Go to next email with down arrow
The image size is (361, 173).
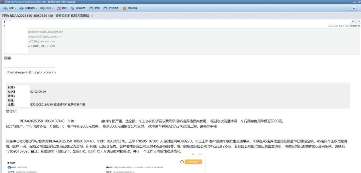click(x=354, y=8)
